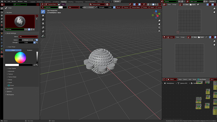This screenshot has height=122, width=217.
Task: Open the Texture Slots dropdown
Action: [x=97, y=4]
